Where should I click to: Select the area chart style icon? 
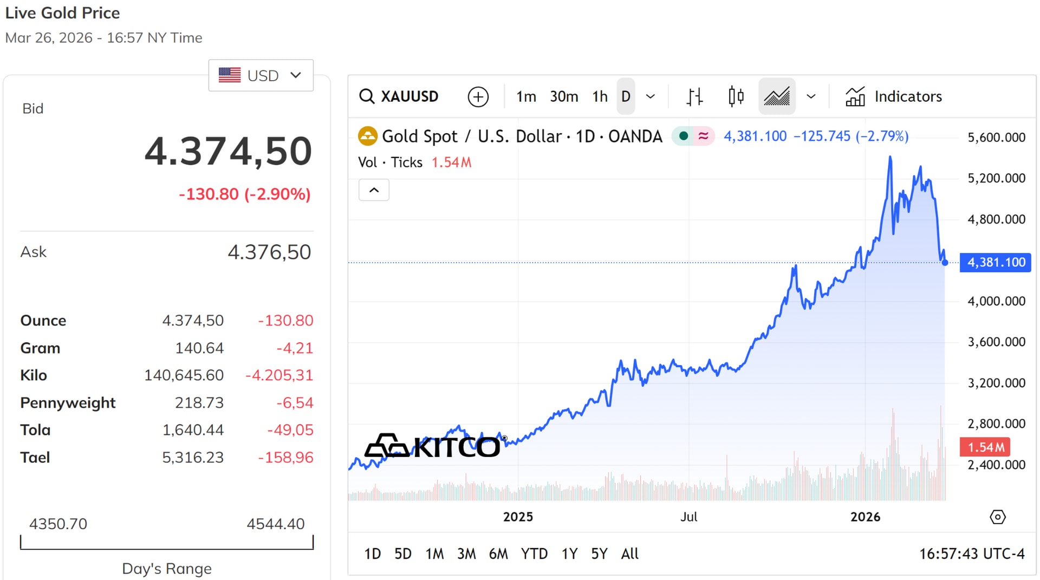[777, 96]
